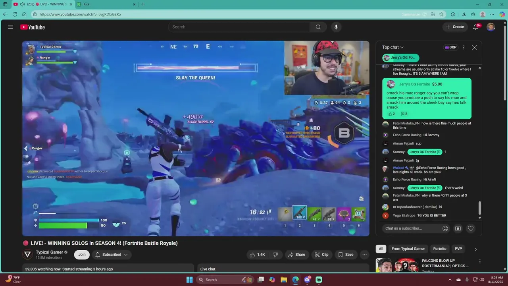Dislike the video
This screenshot has height=286, width=508.
coord(275,255)
